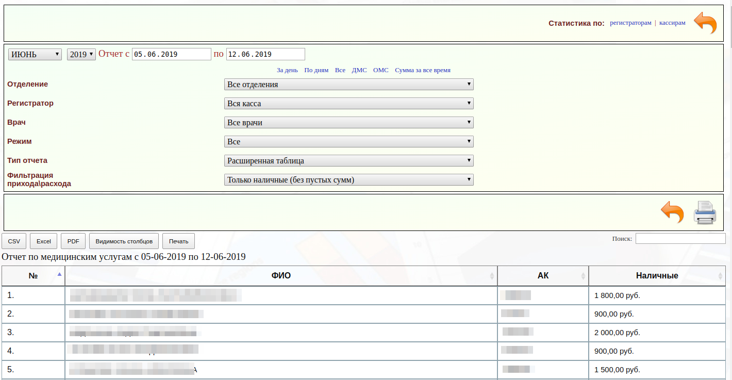This screenshot has height=380, width=732.
Task: Open statistics by регистраторам link
Action: [x=630, y=23]
